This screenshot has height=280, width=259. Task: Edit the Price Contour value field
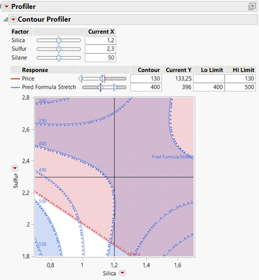coord(146,78)
